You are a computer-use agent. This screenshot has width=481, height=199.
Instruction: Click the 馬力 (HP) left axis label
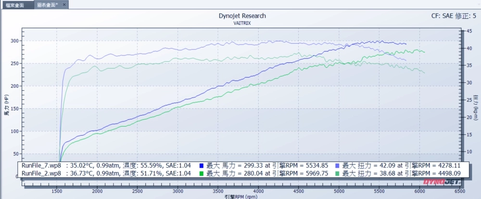[x=6, y=105]
